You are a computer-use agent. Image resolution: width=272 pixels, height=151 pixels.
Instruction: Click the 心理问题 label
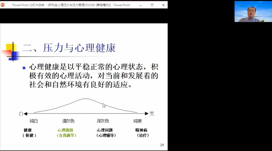105,130
